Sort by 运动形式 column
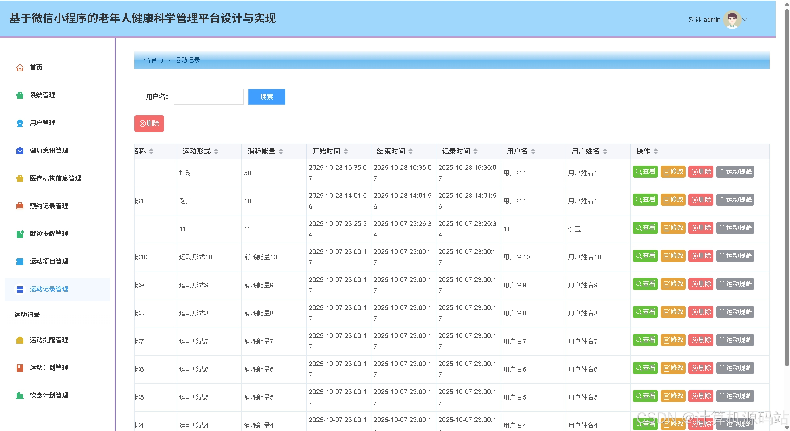Screen dimensions: 790x431 (216, 151)
